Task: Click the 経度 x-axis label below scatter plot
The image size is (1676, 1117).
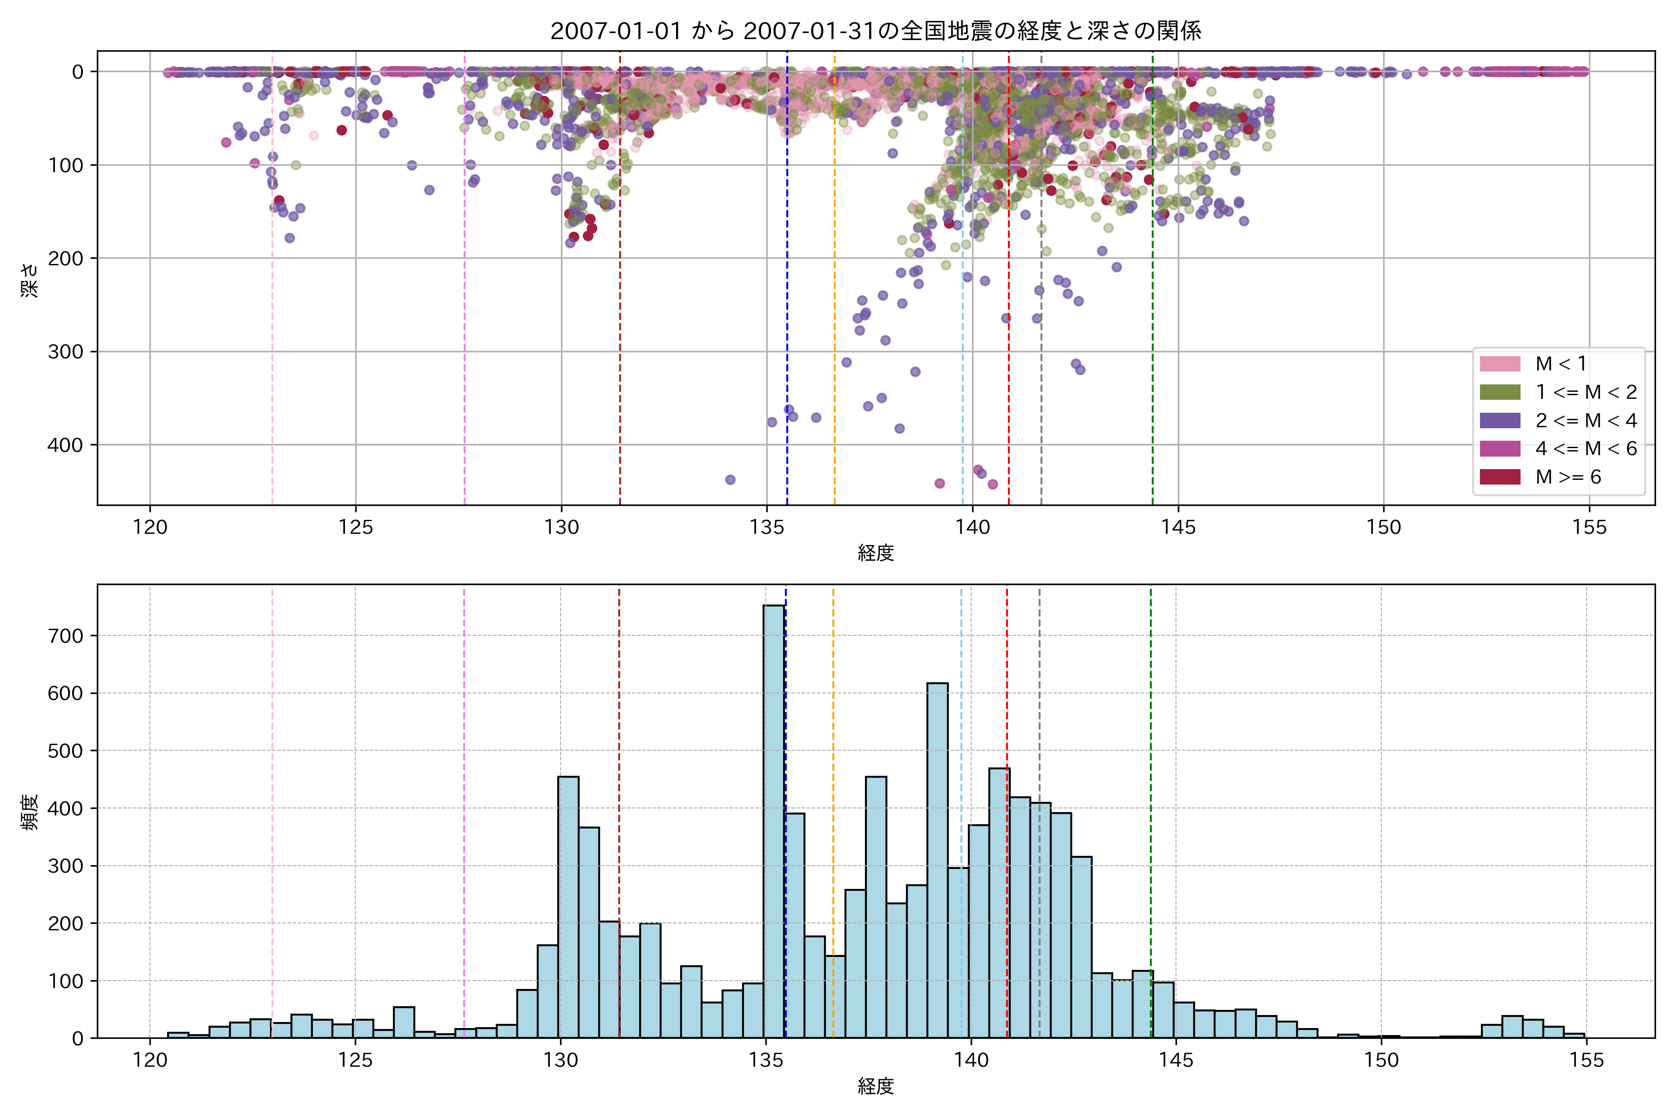Action: (876, 553)
